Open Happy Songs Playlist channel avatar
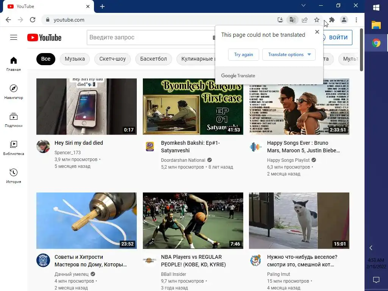This screenshot has height=291, width=388. pyautogui.click(x=256, y=147)
